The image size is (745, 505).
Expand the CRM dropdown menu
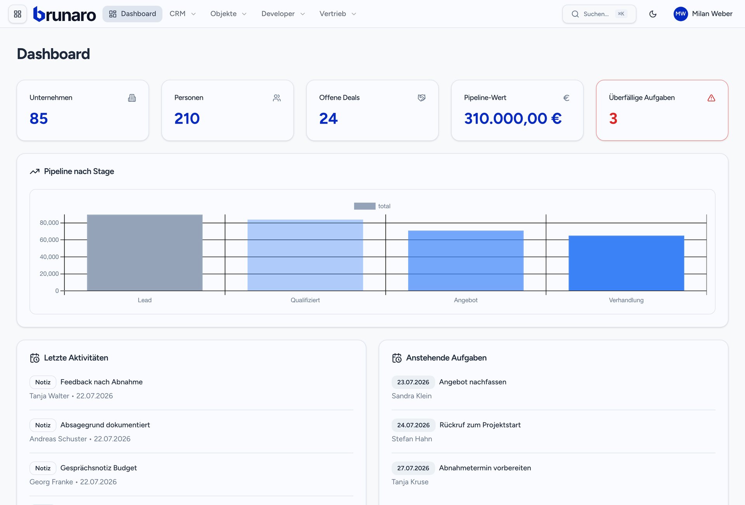[183, 14]
